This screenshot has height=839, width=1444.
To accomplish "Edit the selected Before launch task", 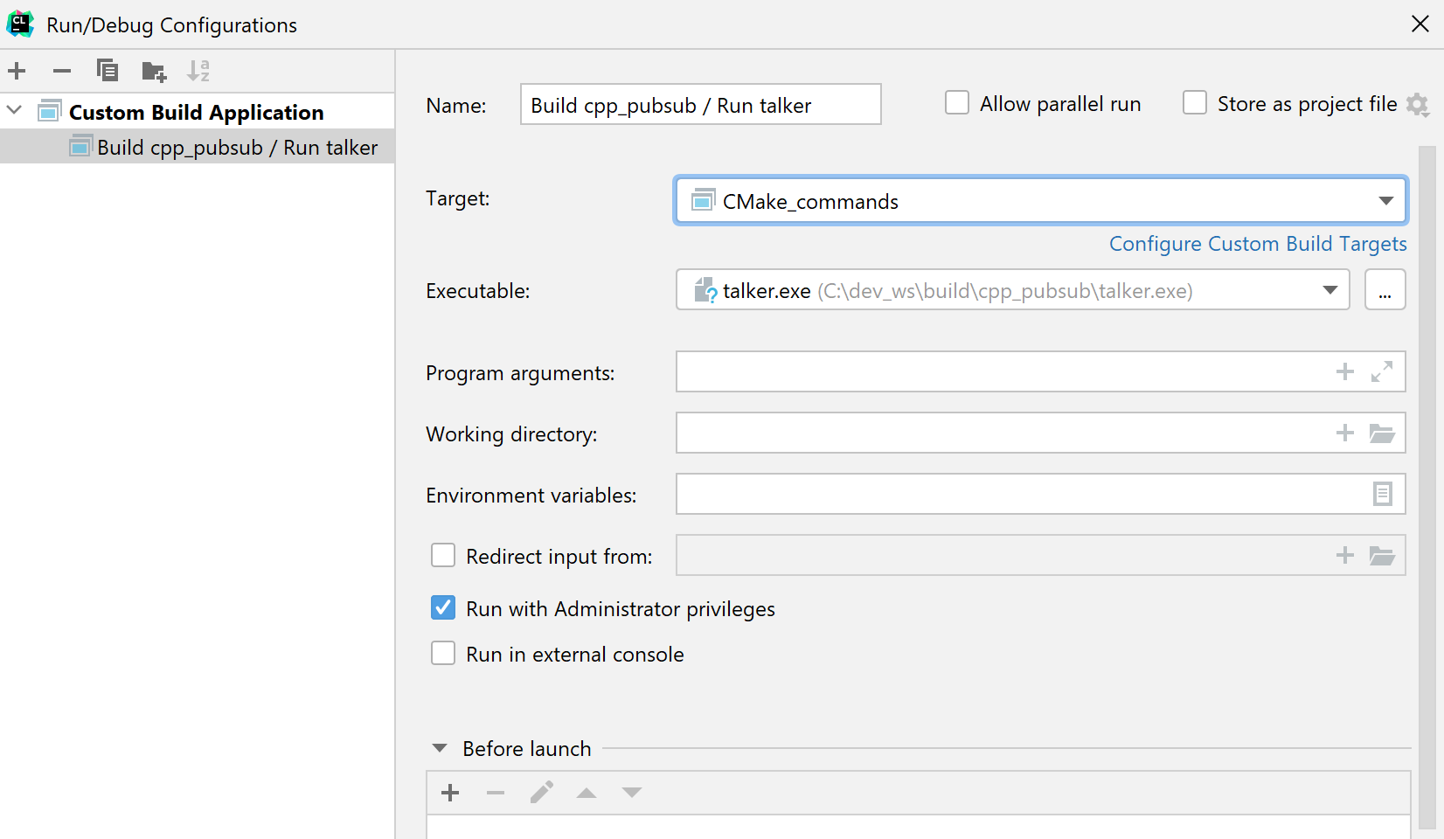I will (541, 792).
